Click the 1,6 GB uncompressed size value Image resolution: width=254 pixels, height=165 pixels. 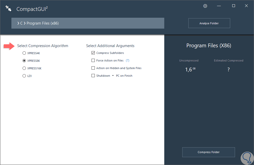pos(190,70)
